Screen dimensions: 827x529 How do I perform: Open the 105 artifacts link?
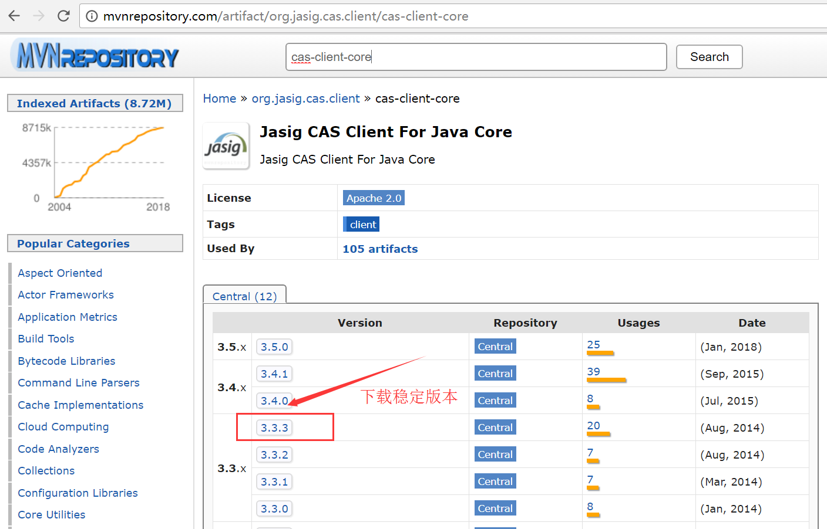pos(380,249)
